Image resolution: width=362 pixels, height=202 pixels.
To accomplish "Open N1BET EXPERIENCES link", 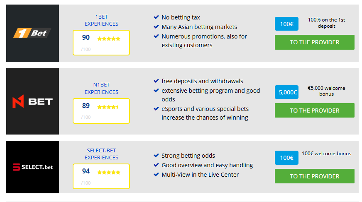I will [101, 88].
